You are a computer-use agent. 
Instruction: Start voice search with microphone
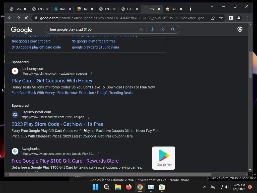[152, 29]
